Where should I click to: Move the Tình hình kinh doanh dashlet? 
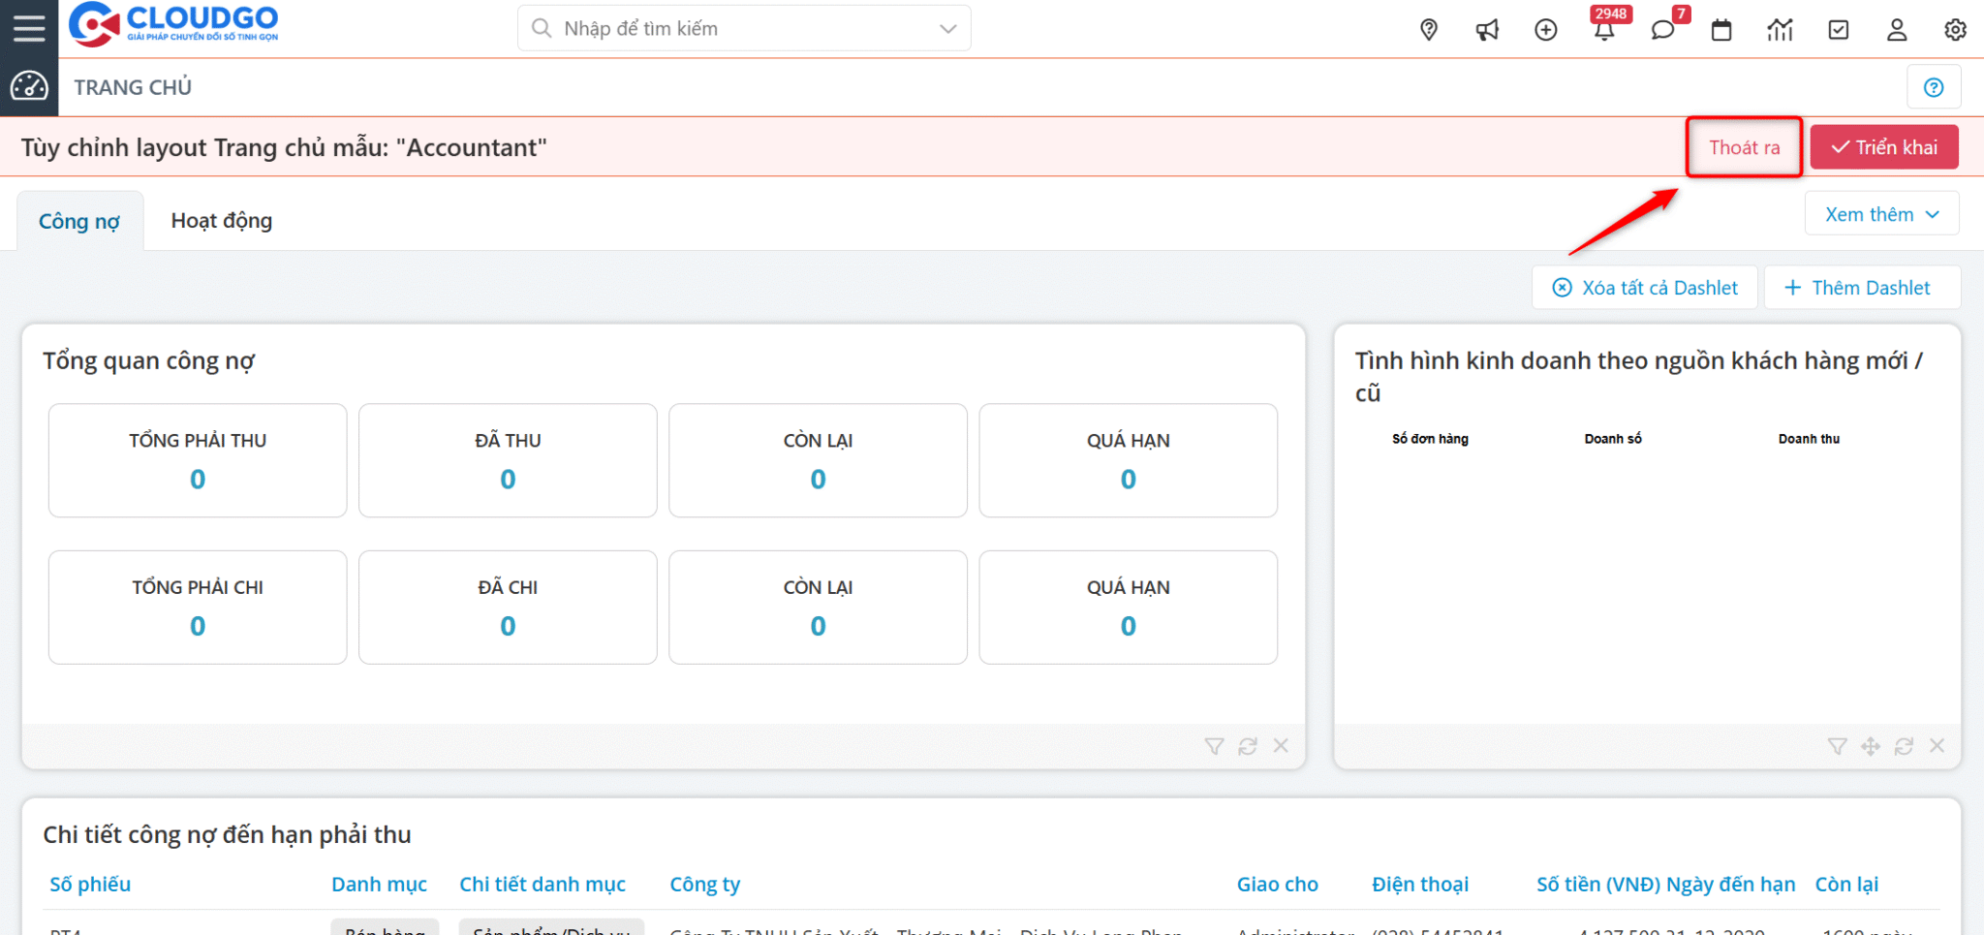[1871, 746]
